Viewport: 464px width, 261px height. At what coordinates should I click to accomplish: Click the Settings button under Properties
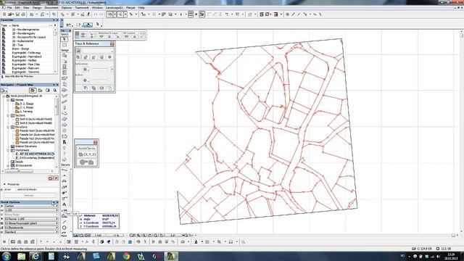click(x=29, y=195)
